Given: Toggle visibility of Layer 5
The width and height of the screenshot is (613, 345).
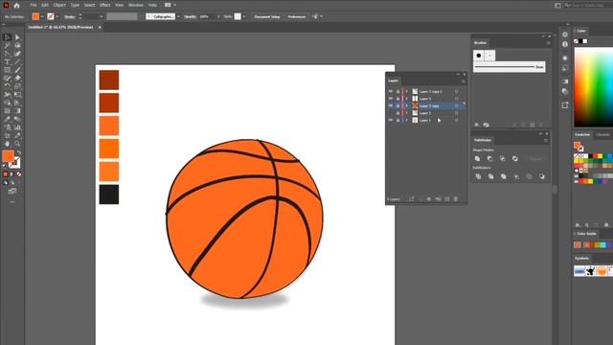Looking at the screenshot, I should [390, 99].
